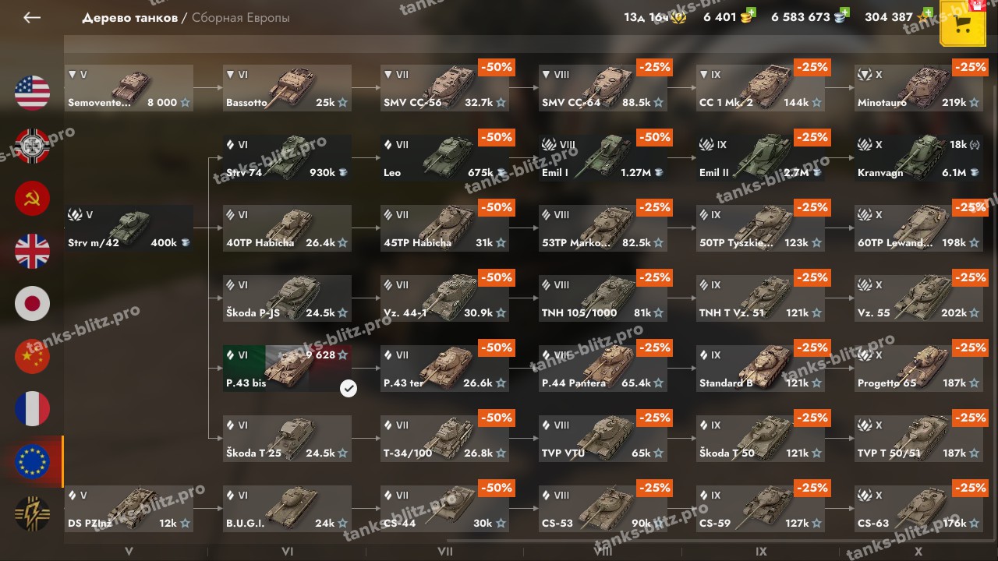Select the United Kingdom flag nation
Viewport: 998px width, 561px height.
32,251
